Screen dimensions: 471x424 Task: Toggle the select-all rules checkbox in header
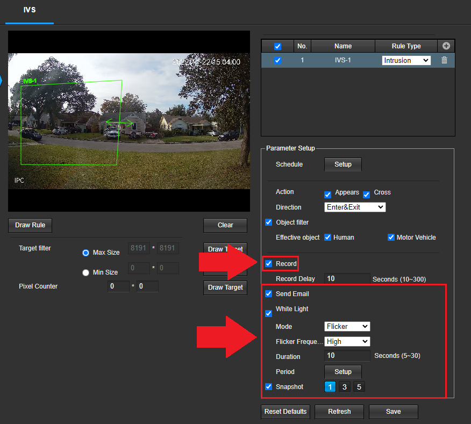point(277,47)
